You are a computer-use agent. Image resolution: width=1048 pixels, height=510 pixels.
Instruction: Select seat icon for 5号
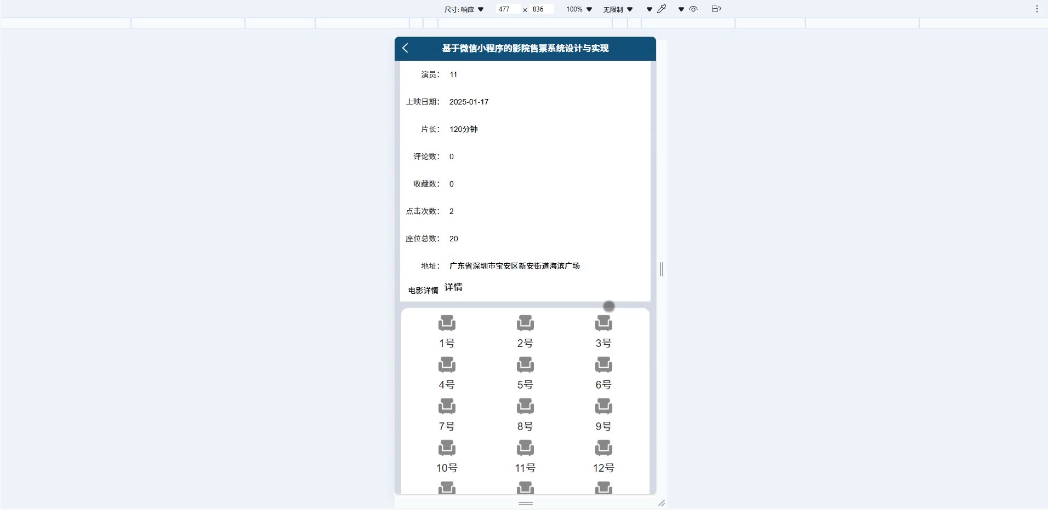coord(525,364)
